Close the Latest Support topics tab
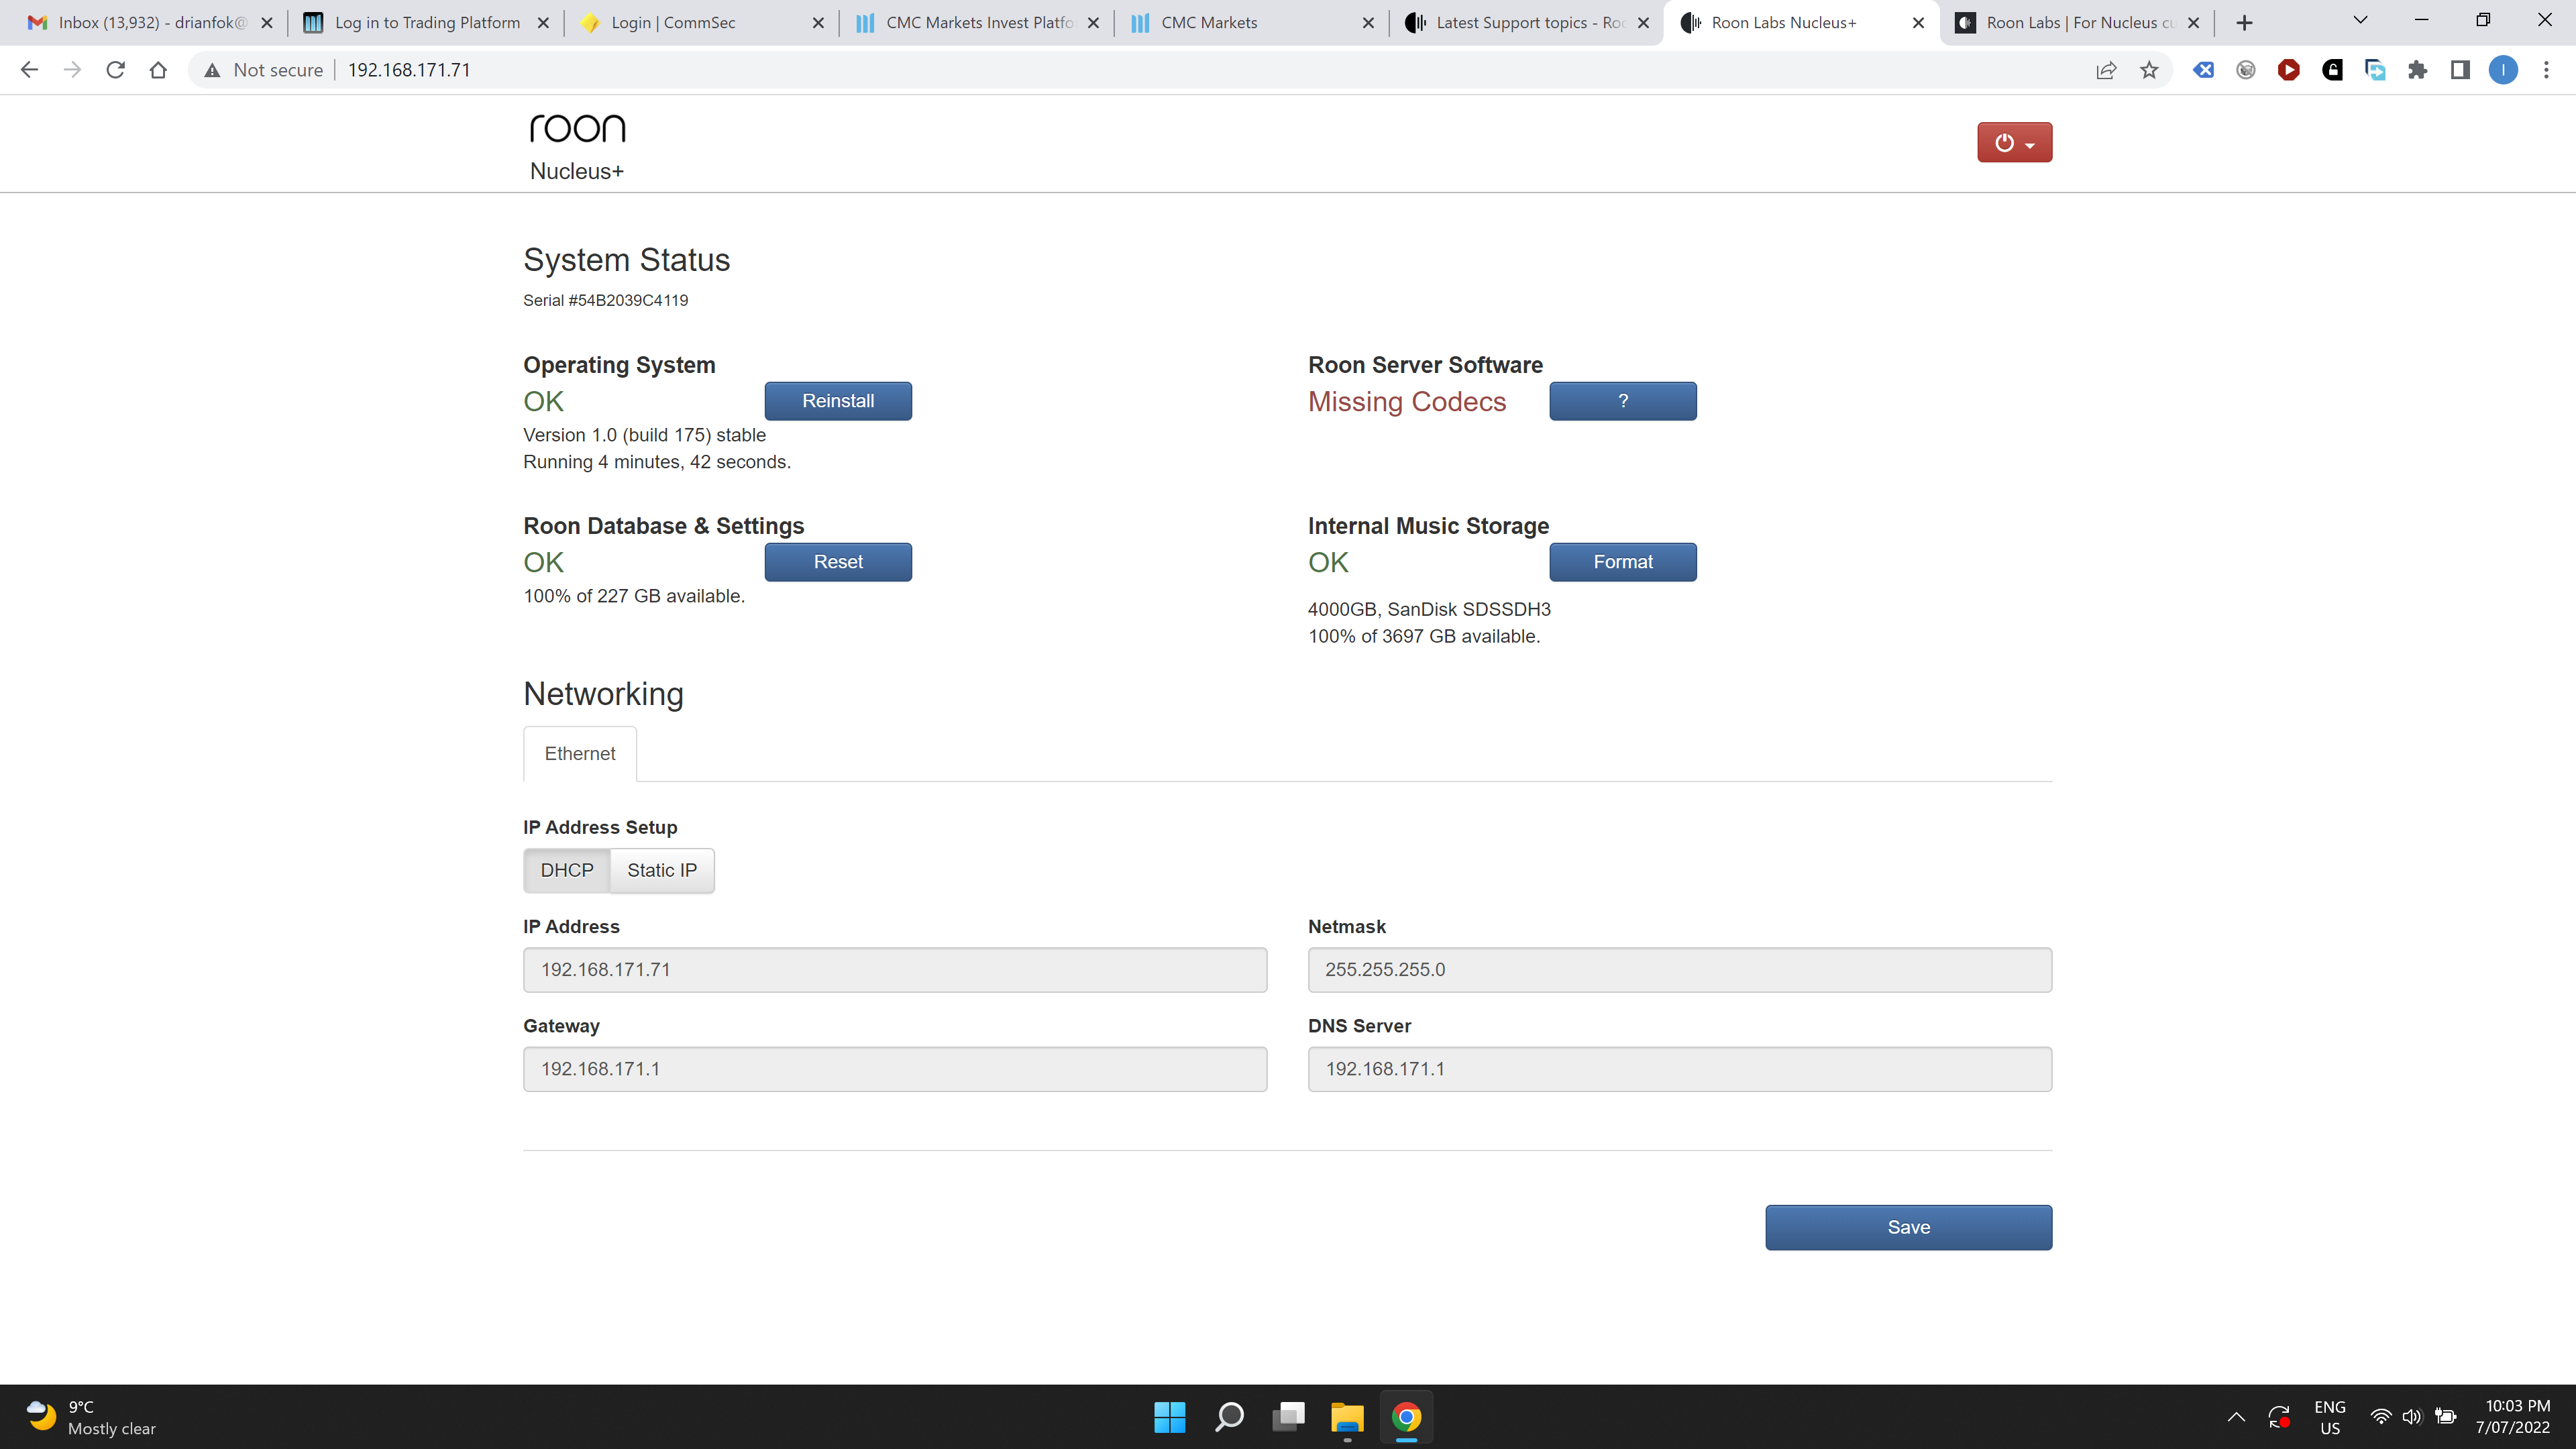Image resolution: width=2576 pixels, height=1449 pixels. point(1643,22)
